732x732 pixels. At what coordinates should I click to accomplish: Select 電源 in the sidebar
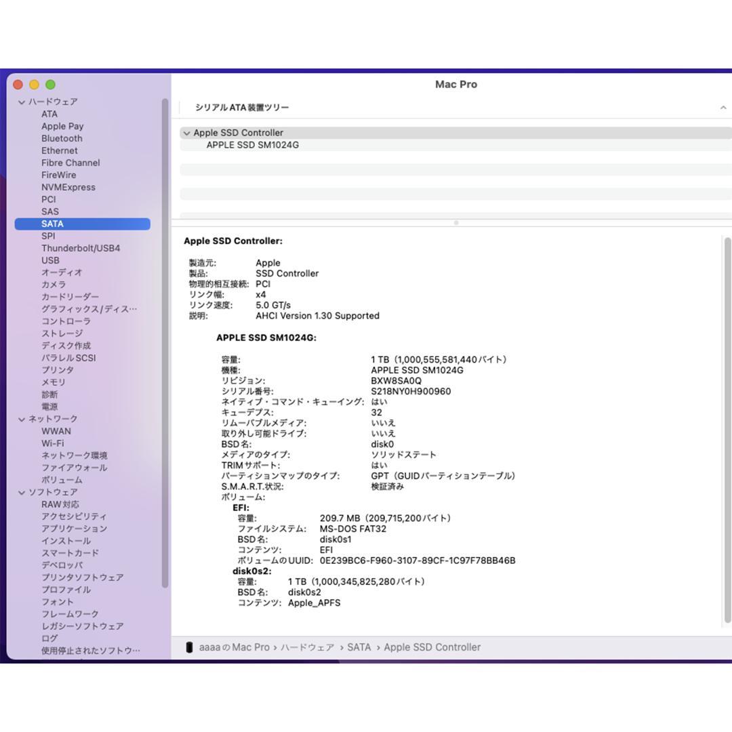(49, 407)
